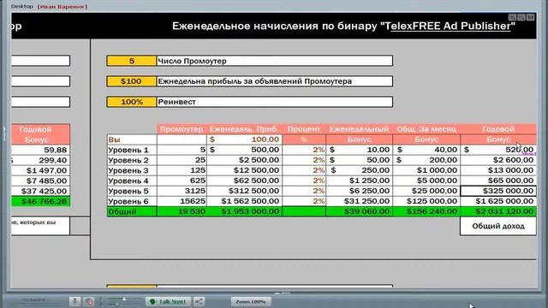This screenshot has width=548, height=308.
Task: Click the green $46 766,28 cell in left table
Action: [x=40, y=202]
